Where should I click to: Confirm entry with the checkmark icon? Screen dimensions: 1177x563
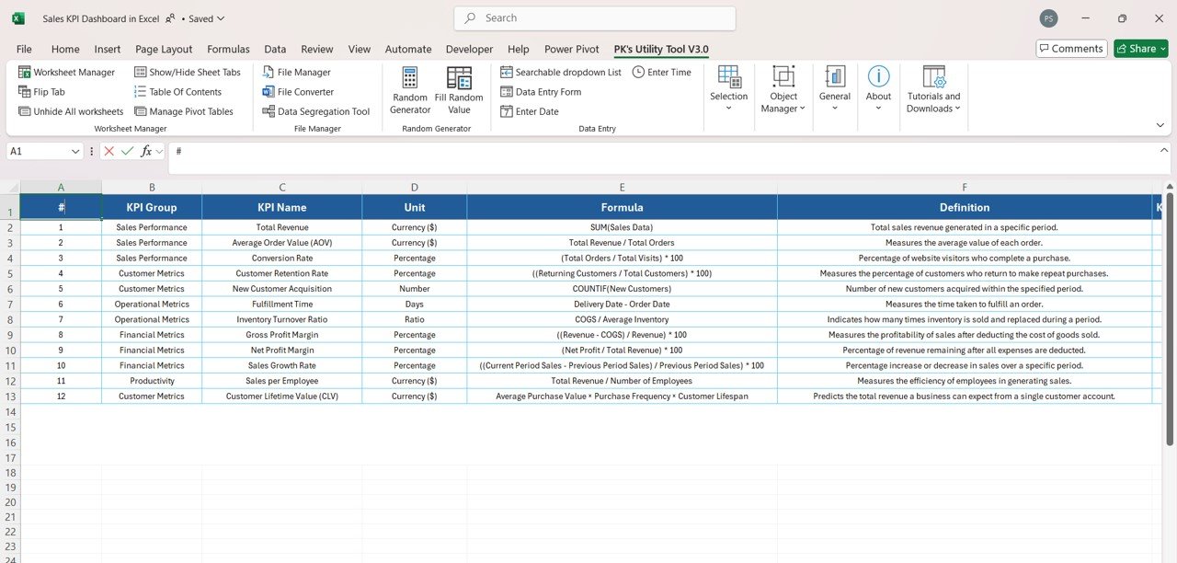pos(127,151)
